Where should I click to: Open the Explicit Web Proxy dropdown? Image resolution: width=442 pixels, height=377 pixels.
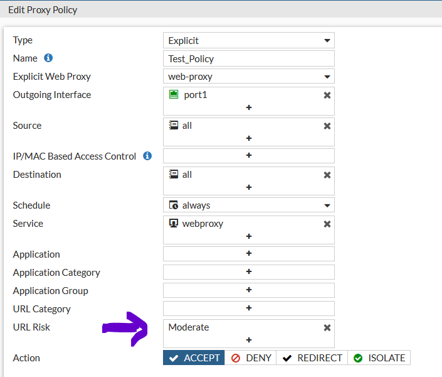click(248, 77)
